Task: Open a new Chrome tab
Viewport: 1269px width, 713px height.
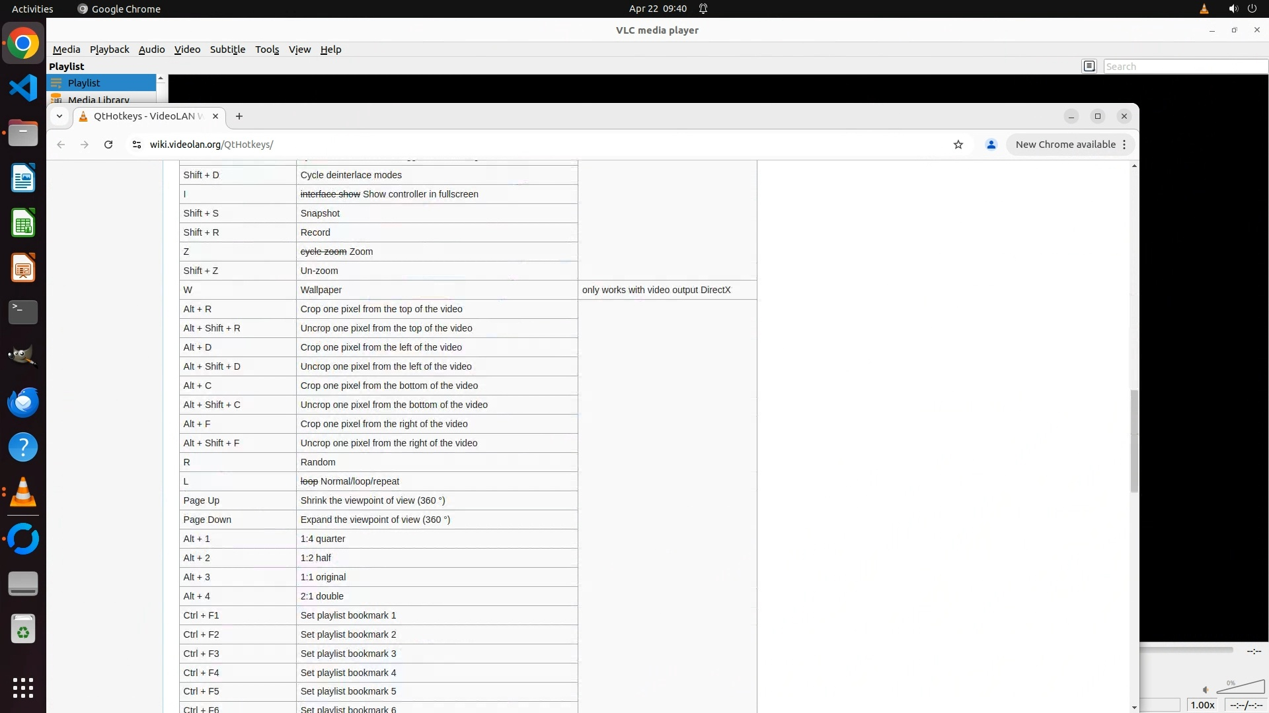Action: coord(239,116)
